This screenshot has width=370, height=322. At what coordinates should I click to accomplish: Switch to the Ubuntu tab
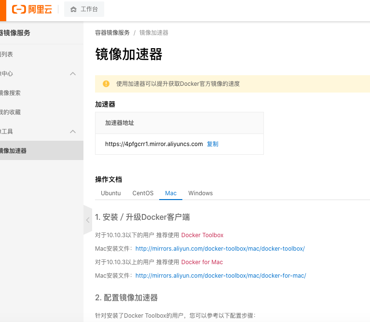[x=110, y=193]
